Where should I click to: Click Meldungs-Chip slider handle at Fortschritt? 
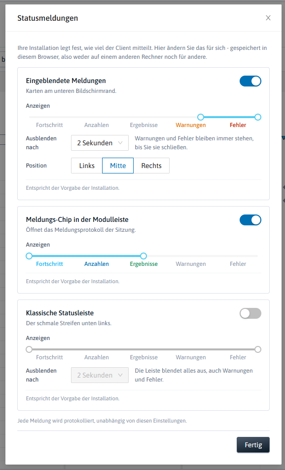[x=29, y=256]
